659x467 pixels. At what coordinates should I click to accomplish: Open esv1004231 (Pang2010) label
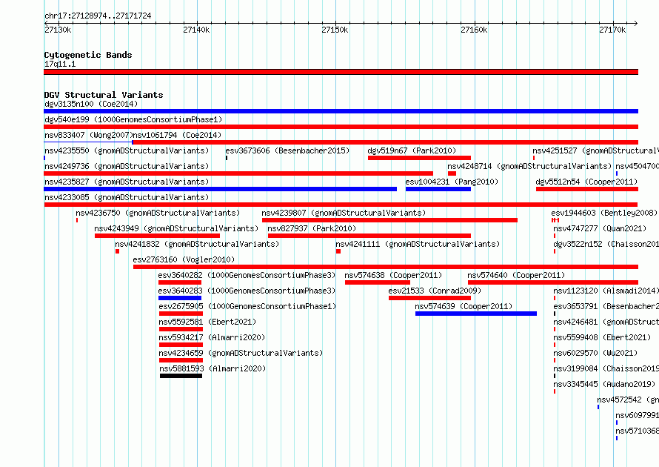tap(452, 182)
